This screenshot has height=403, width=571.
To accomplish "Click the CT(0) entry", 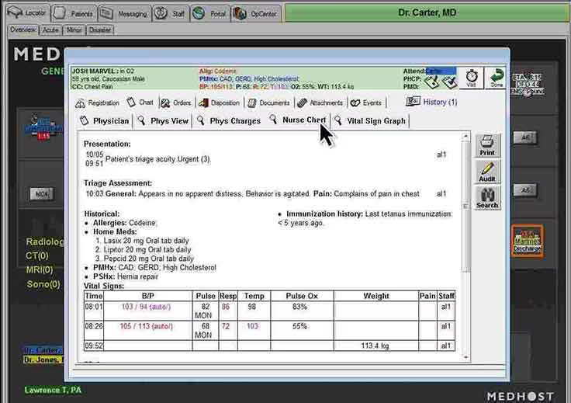I will click(36, 255).
